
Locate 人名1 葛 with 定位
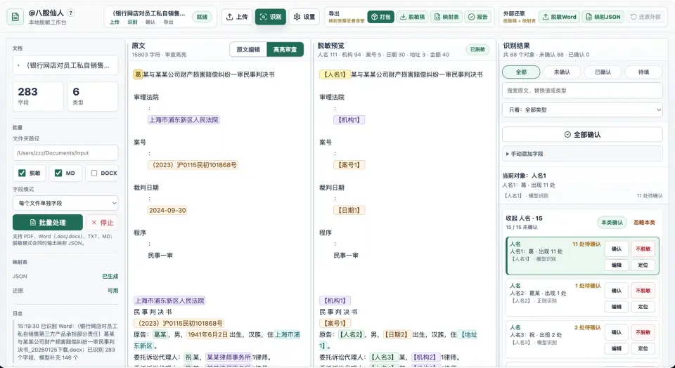(x=643, y=265)
